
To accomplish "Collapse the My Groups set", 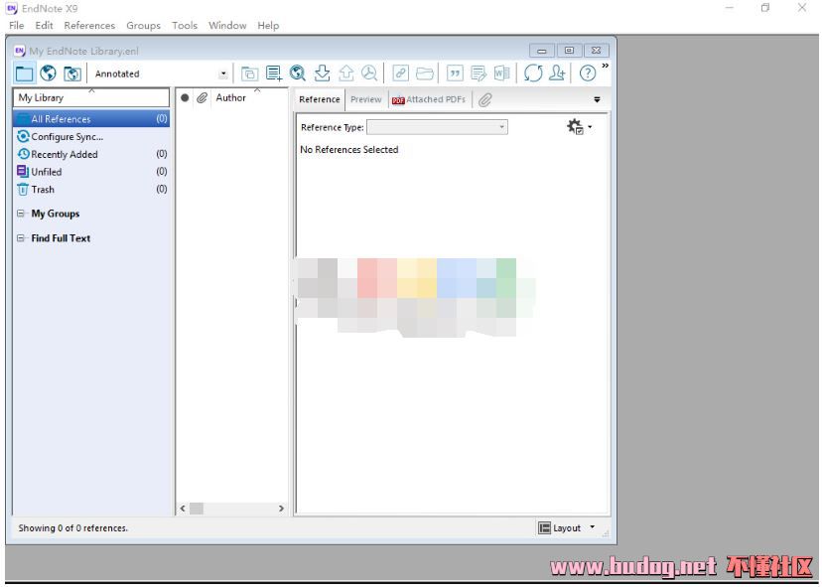I will [x=21, y=214].
